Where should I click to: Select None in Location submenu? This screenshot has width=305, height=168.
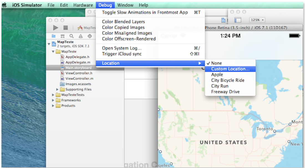tap(230, 63)
